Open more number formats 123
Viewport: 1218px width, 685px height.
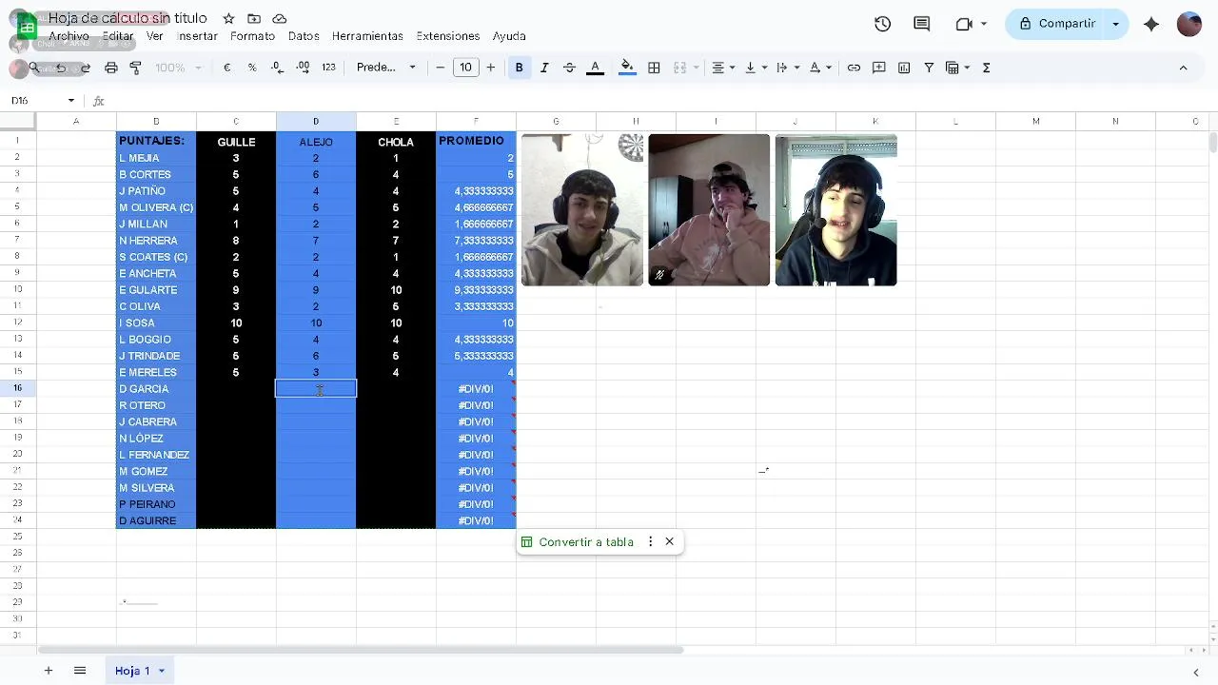328,68
